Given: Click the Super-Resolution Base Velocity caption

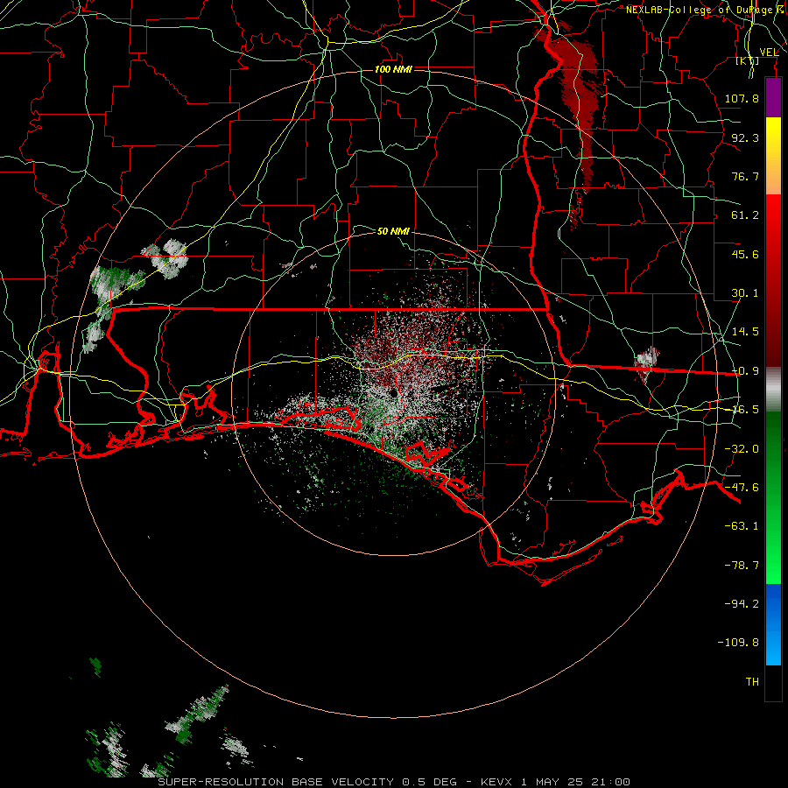Looking at the screenshot, I should 393,782.
